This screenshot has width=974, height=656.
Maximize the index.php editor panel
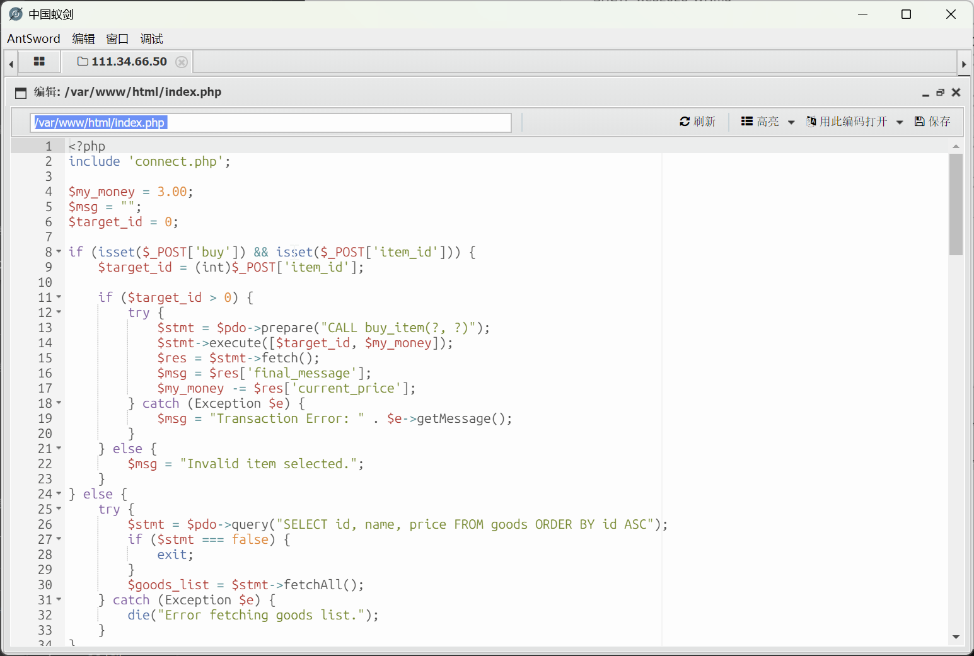[x=940, y=93]
